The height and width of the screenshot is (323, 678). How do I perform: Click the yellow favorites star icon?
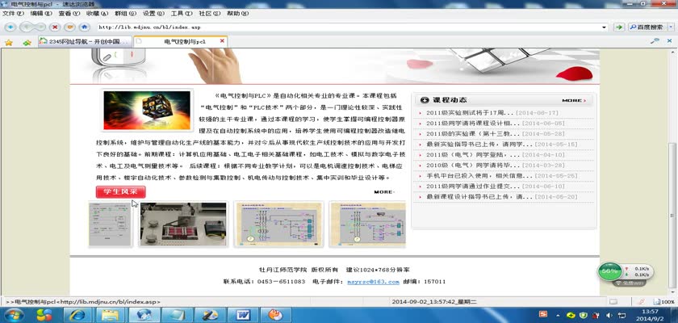[x=8, y=42]
